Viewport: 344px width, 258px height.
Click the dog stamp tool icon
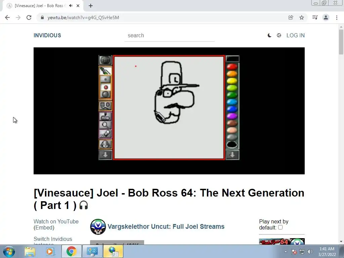[x=105, y=144]
